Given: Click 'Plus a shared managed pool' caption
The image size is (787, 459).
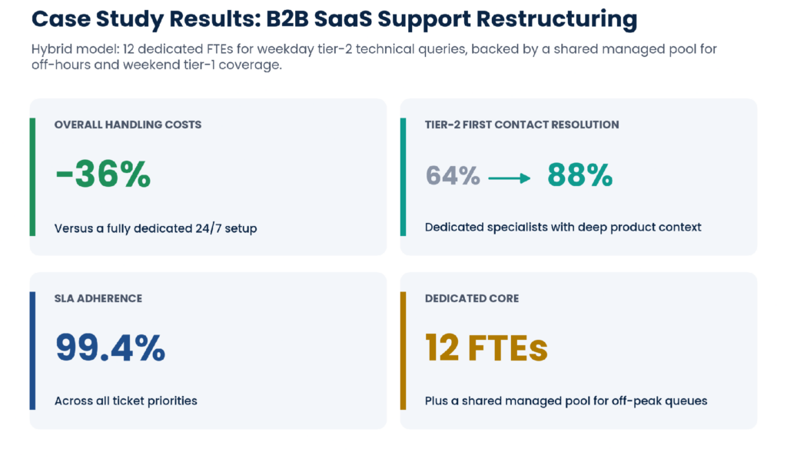Looking at the screenshot, I should (x=566, y=401).
